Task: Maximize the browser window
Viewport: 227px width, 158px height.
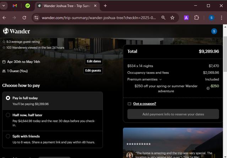Action: click(x=208, y=6)
